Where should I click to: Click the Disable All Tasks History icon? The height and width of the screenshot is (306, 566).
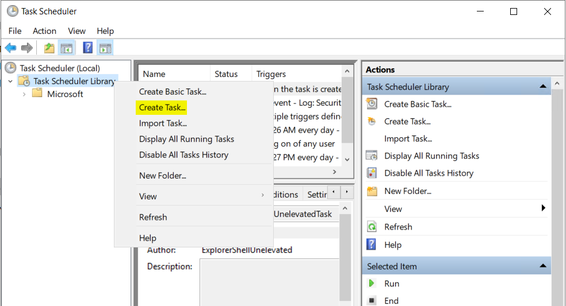(372, 173)
